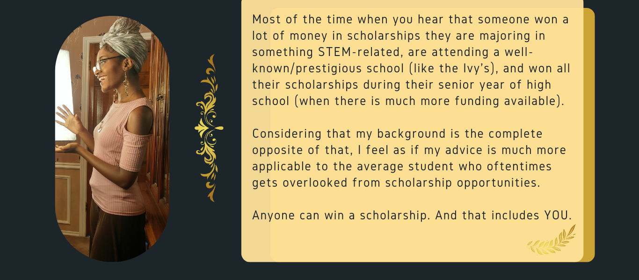639x280 pixels.
Task: Click the woman's photo in the oval frame
Action: click(x=112, y=139)
